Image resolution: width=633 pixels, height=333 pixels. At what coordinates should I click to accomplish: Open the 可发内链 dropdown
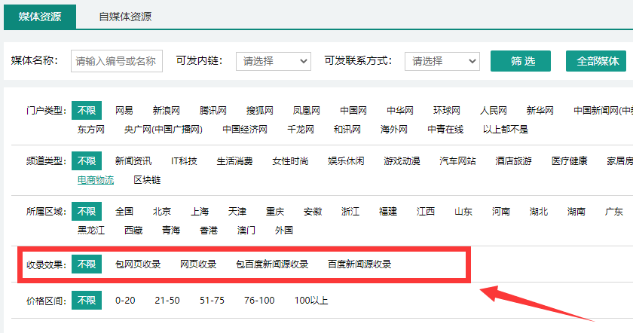[274, 61]
